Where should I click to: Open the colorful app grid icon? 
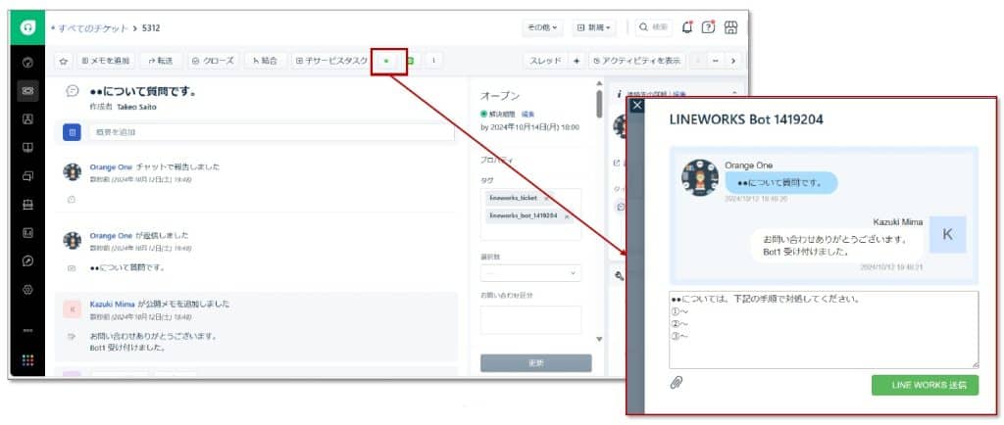[27, 360]
